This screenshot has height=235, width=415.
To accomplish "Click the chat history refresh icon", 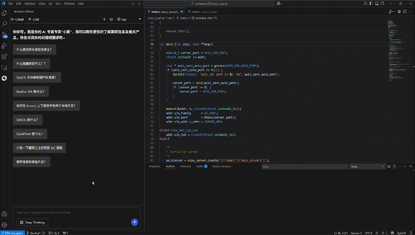I will (x=112, y=19).
